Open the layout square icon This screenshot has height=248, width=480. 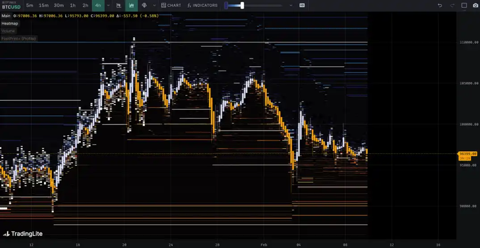point(464,5)
